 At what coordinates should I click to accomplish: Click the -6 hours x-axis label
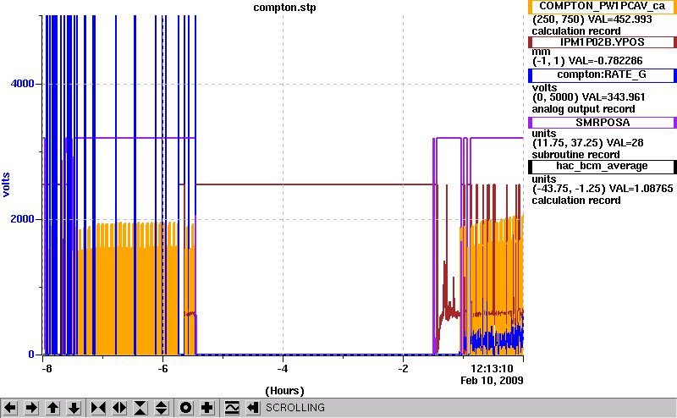point(162,369)
